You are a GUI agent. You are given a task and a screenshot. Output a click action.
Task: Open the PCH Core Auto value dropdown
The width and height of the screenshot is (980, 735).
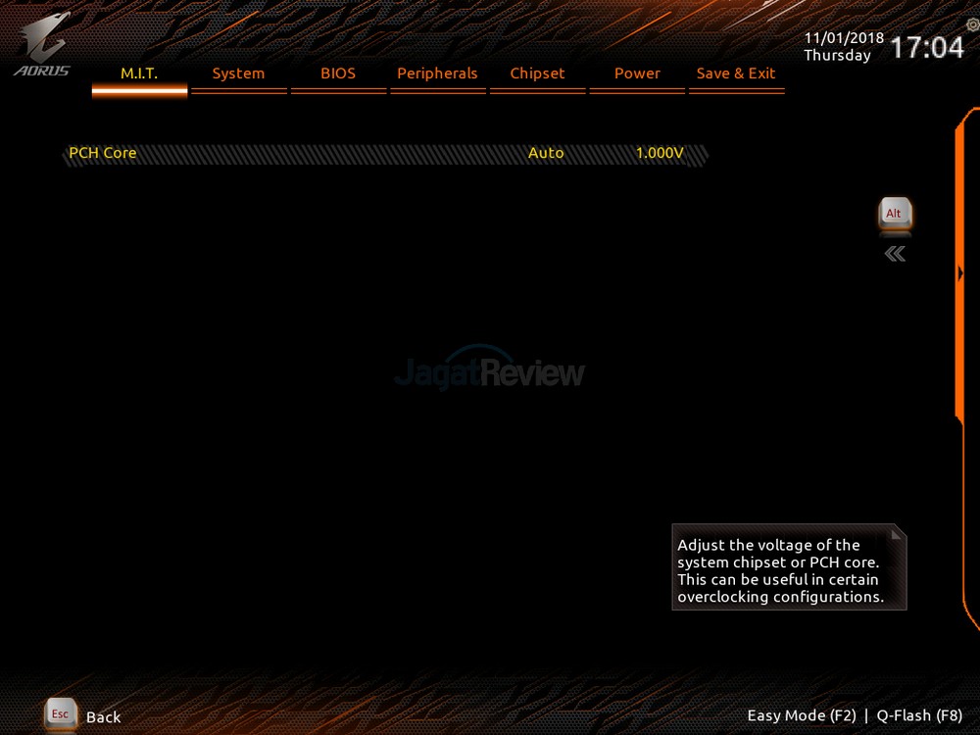coord(546,153)
